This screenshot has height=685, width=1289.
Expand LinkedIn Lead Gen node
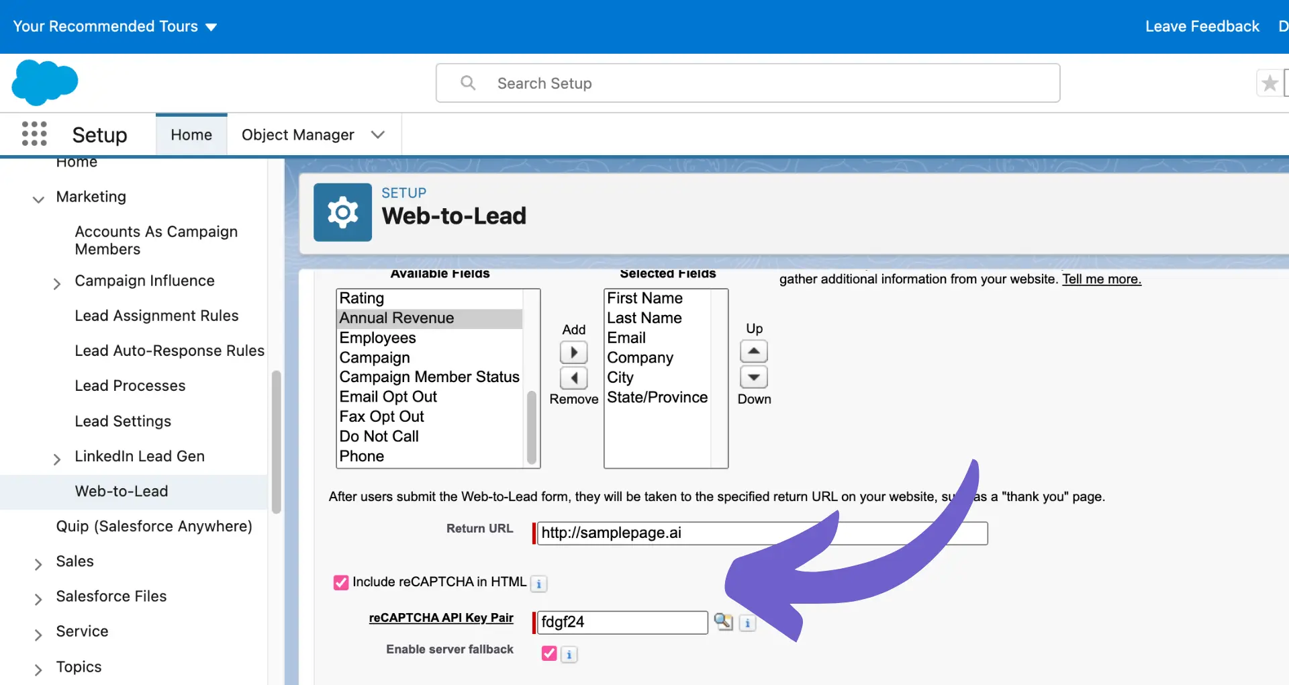point(57,459)
